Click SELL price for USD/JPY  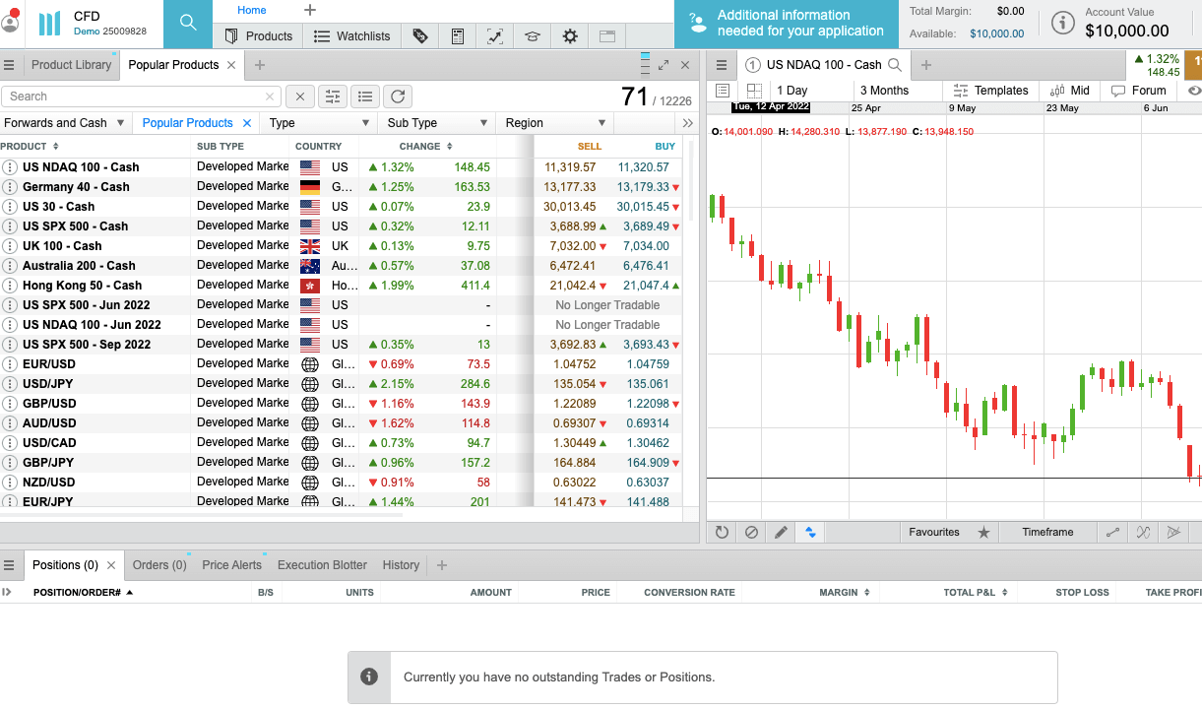[x=576, y=384]
